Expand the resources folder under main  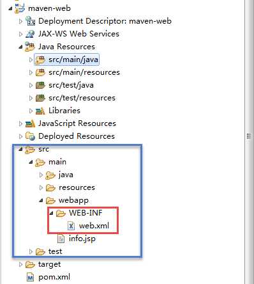click(x=41, y=188)
